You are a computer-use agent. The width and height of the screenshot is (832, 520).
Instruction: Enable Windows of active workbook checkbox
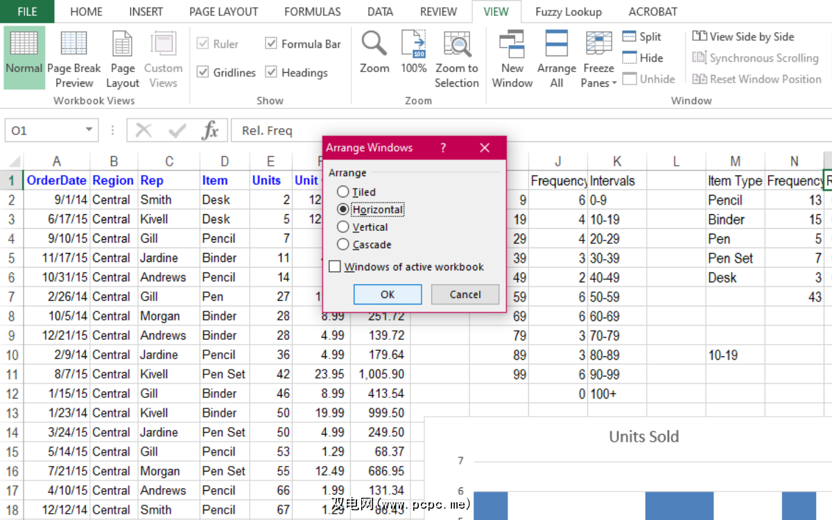coord(335,267)
